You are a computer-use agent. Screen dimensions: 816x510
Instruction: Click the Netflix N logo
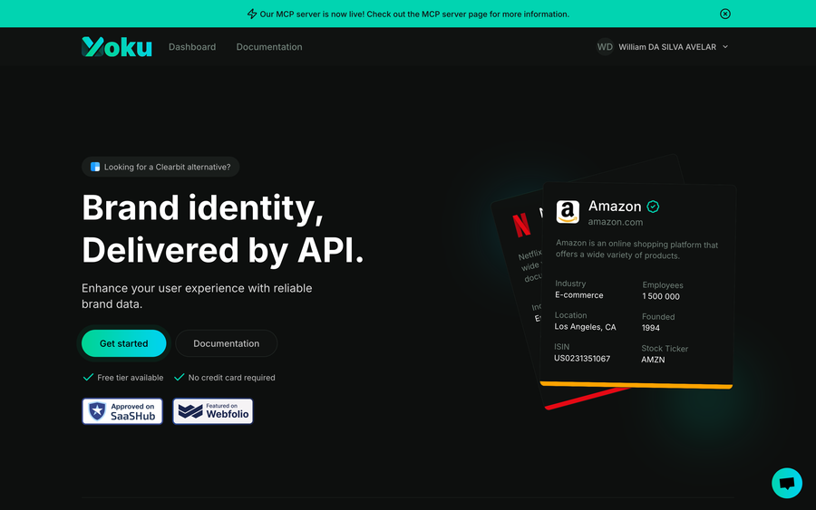[x=521, y=226]
